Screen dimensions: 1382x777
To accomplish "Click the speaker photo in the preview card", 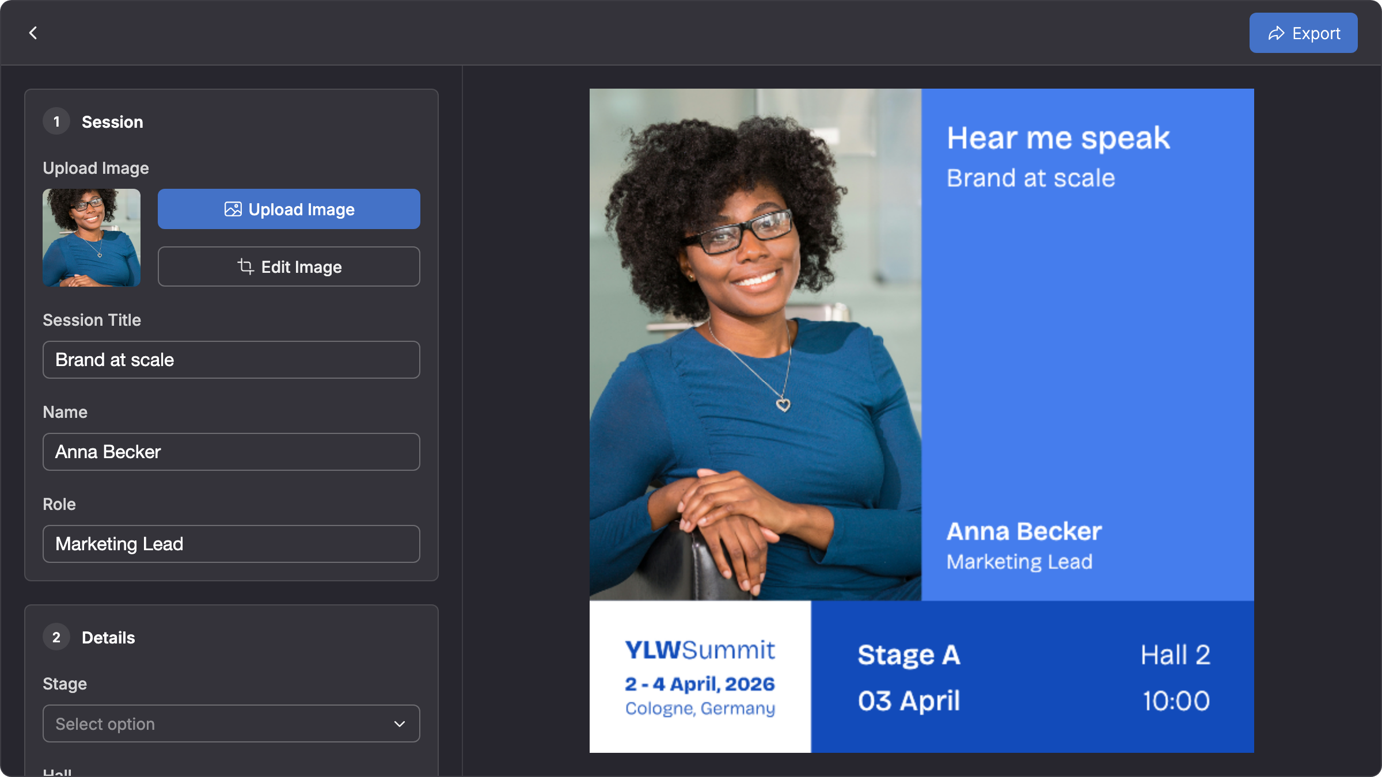I will click(755, 344).
